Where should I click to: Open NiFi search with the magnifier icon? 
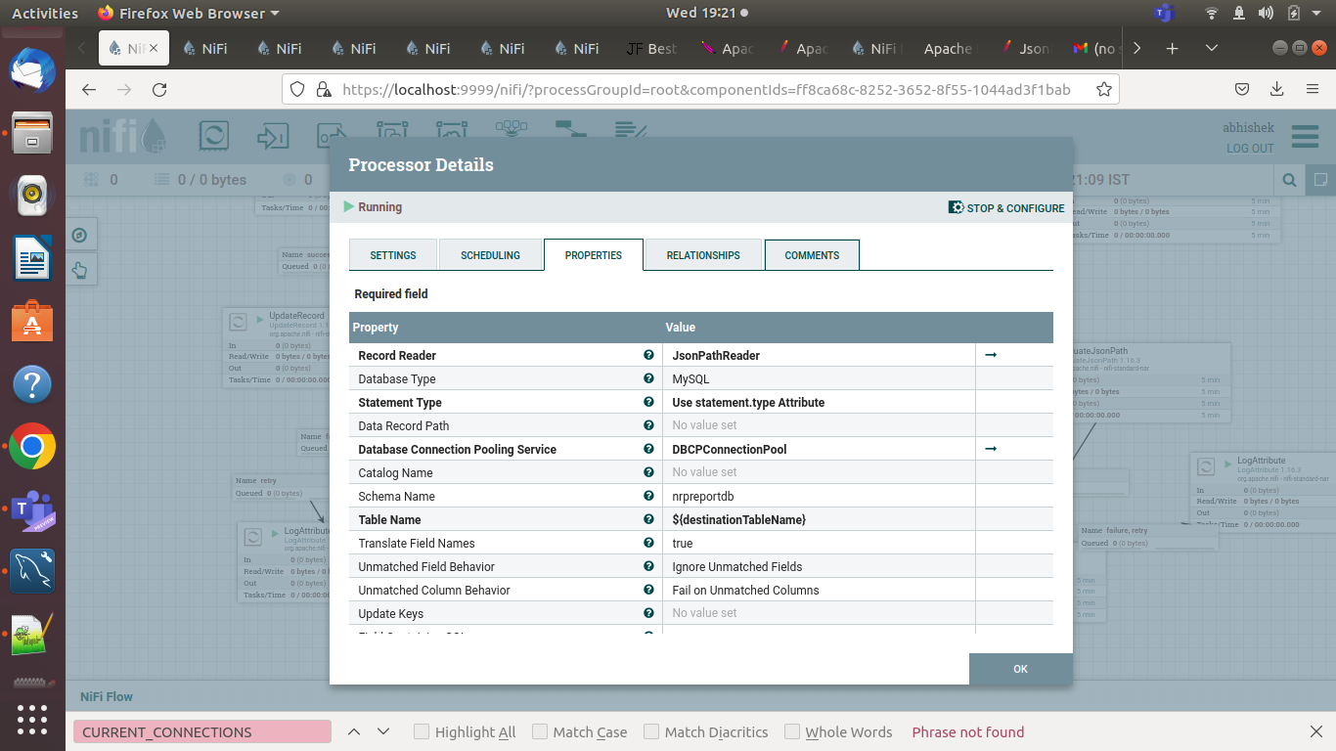tap(1289, 180)
